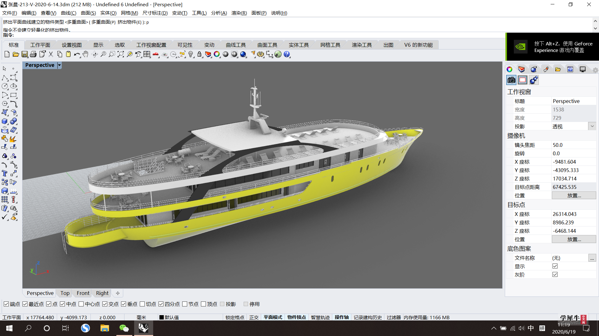The height and width of the screenshot is (336, 599).
Task: Cut selection with the scissors icon
Action: [x=51, y=54]
